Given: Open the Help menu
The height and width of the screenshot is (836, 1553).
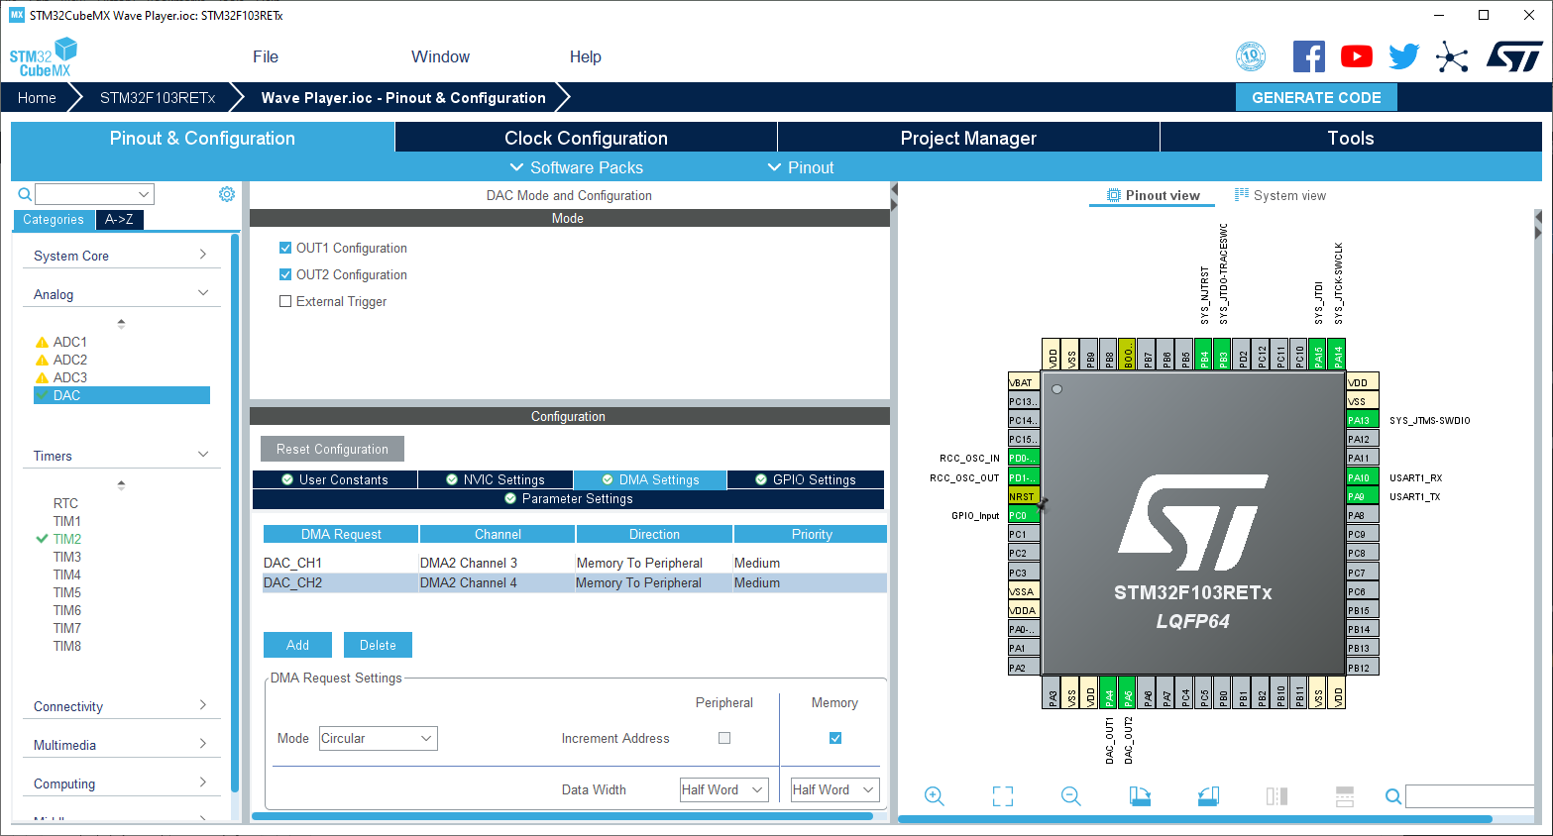Looking at the screenshot, I should pyautogui.click(x=586, y=56).
